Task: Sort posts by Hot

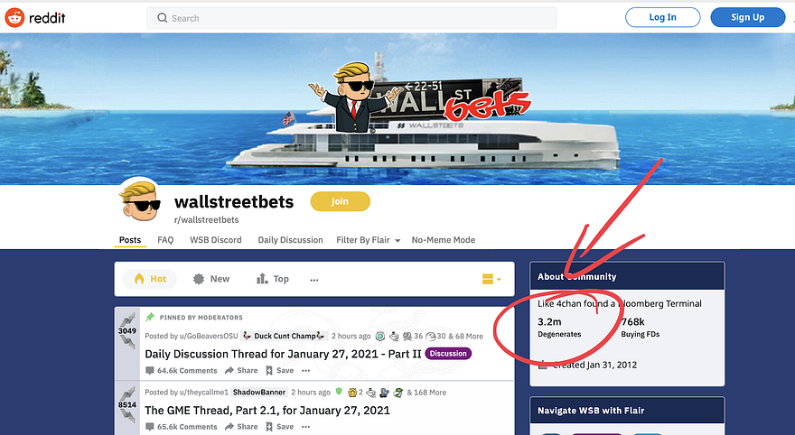Action: [x=150, y=279]
